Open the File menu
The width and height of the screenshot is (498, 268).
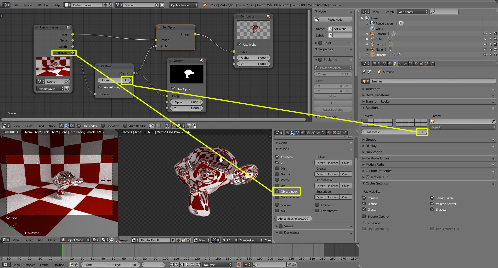(16, 5)
